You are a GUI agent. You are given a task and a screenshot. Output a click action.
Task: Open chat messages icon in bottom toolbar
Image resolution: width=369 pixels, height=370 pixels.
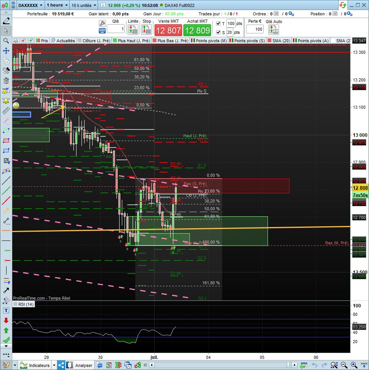pos(100,365)
